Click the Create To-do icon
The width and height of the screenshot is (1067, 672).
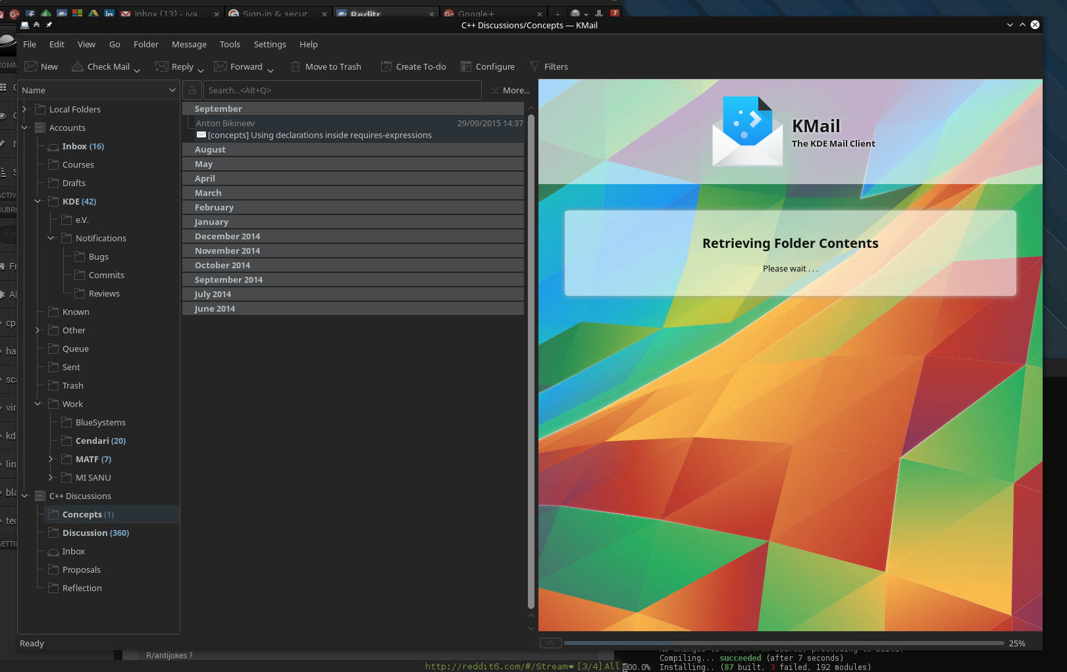point(386,66)
